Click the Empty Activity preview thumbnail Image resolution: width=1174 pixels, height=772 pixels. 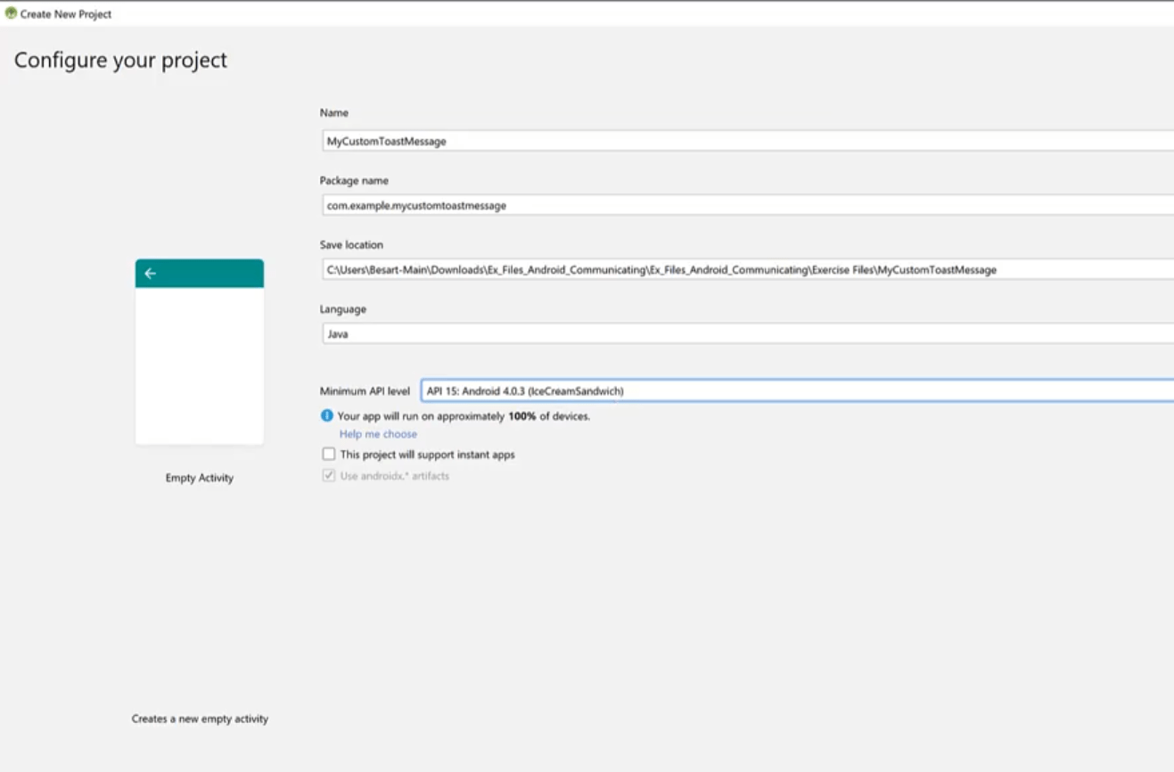199,351
